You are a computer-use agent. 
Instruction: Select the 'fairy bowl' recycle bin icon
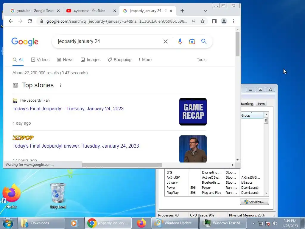(x=58, y=196)
